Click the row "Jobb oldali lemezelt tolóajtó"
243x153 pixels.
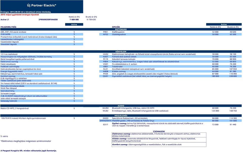[42, 99]
